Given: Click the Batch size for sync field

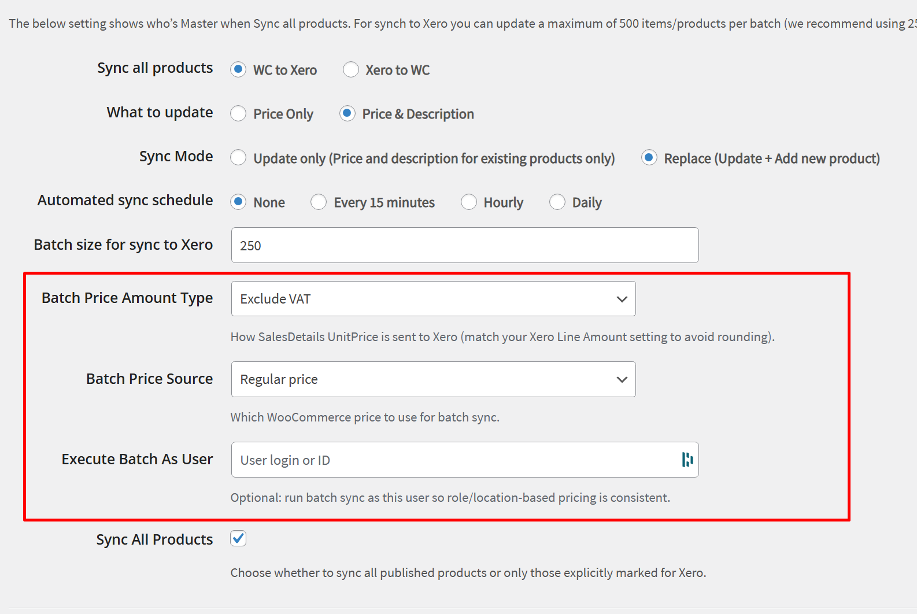Looking at the screenshot, I should 464,245.
